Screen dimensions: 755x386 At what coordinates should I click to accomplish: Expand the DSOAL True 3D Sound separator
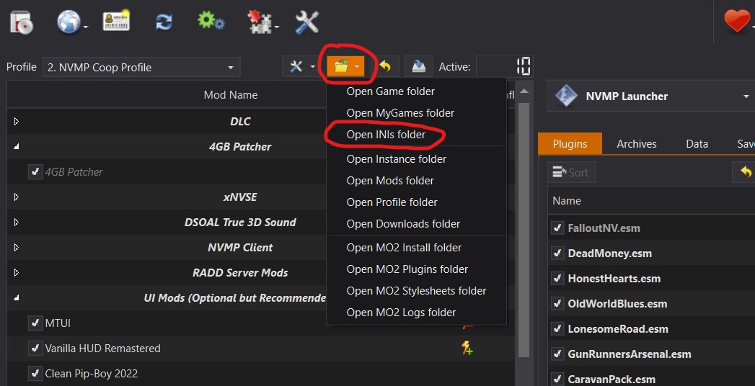(x=17, y=222)
